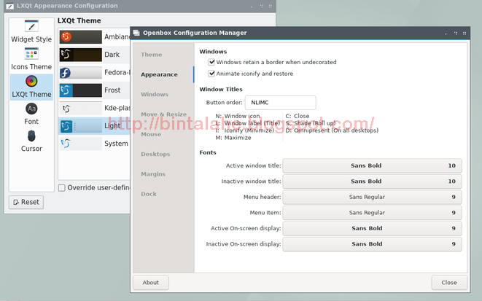This screenshot has height=301, width=482.
Task: Open Icons Theme section icon
Action: tap(31, 54)
